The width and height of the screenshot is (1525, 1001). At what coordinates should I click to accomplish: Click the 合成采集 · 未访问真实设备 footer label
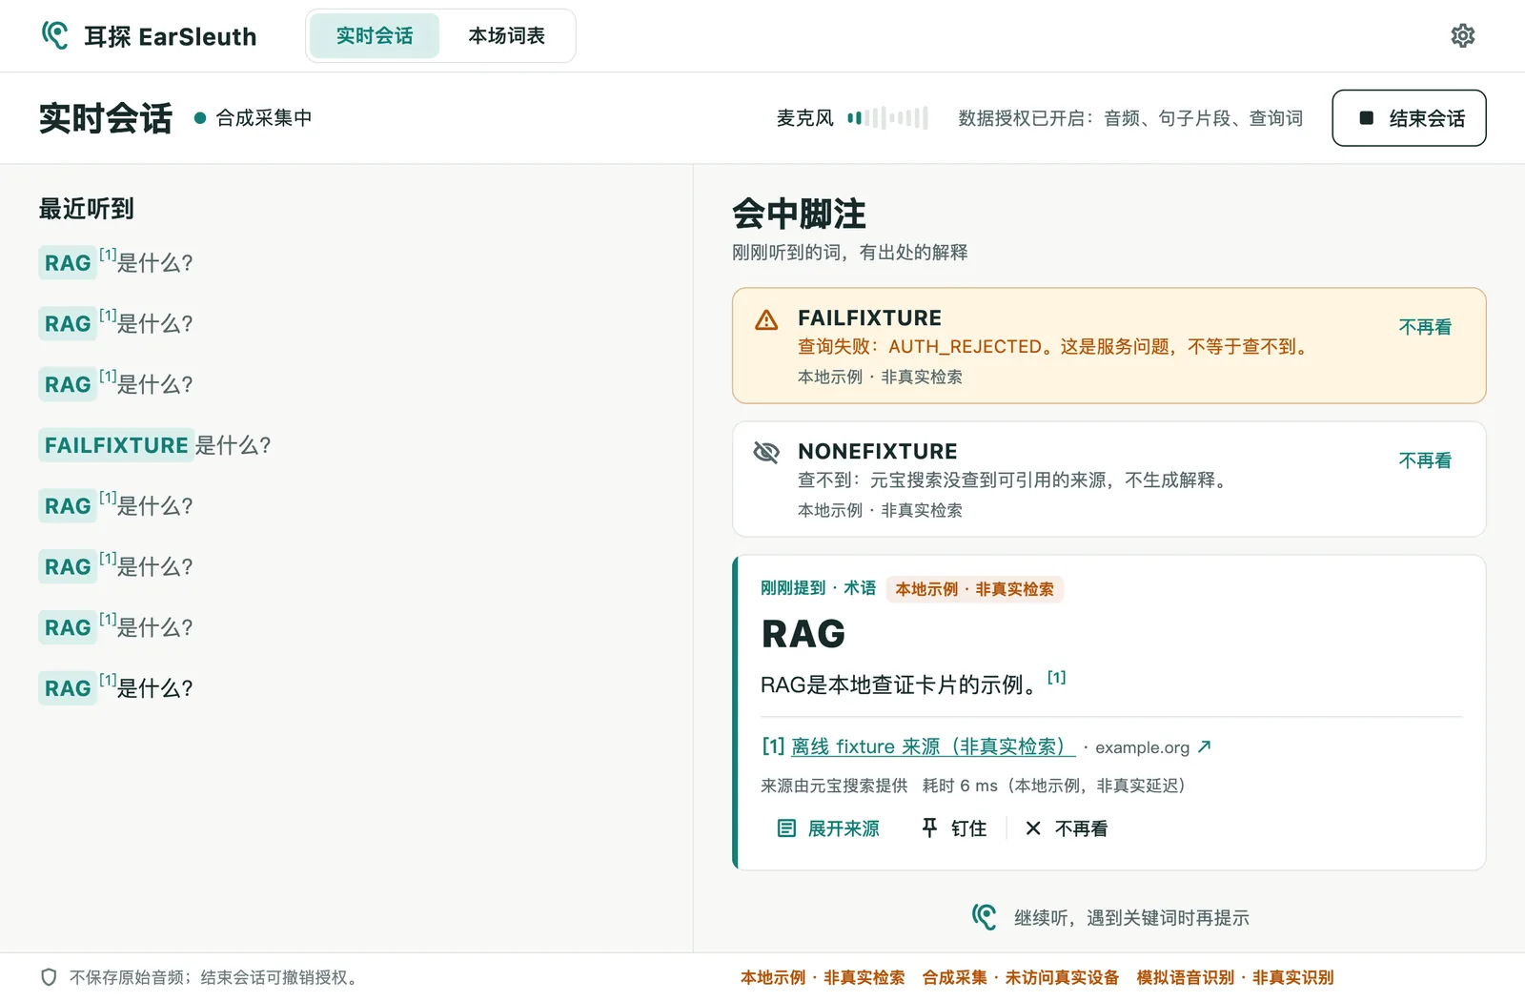coord(1021,977)
